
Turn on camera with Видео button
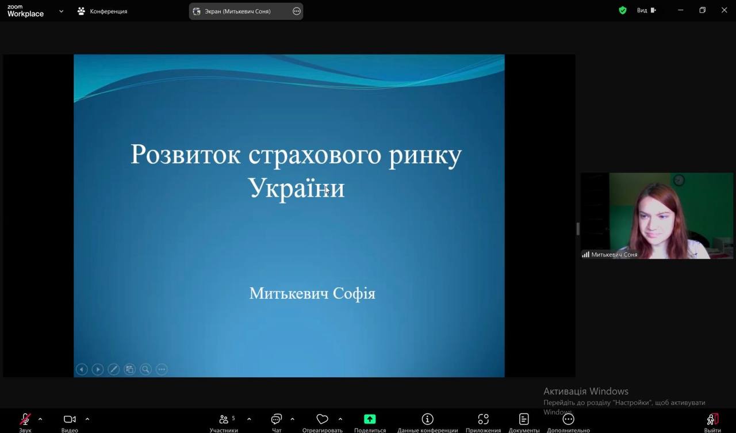coord(70,420)
